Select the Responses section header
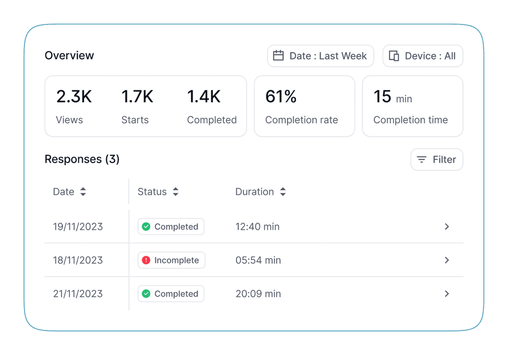The image size is (507, 354). (82, 159)
